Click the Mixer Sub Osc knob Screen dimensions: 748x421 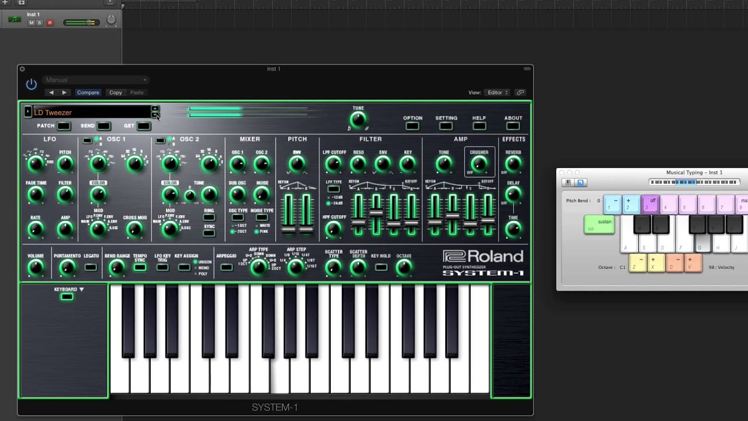pyautogui.click(x=237, y=195)
